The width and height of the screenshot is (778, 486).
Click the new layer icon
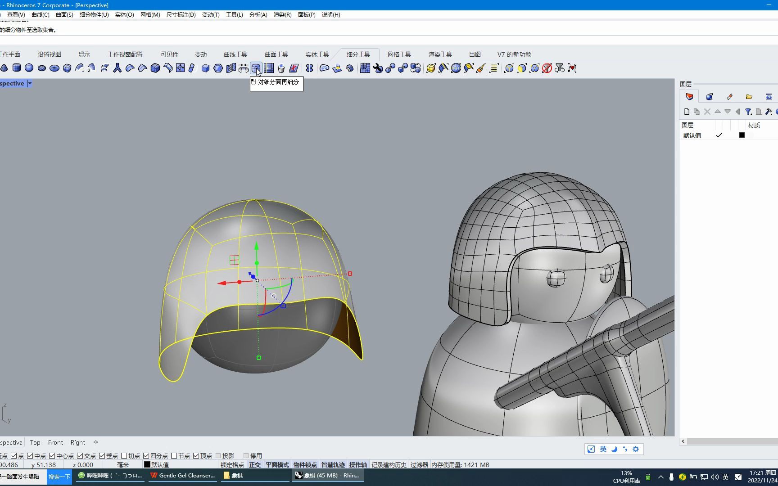tap(687, 112)
